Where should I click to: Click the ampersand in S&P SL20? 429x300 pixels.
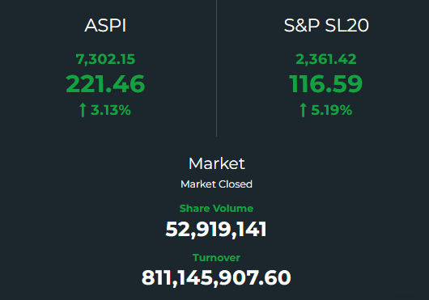click(302, 25)
